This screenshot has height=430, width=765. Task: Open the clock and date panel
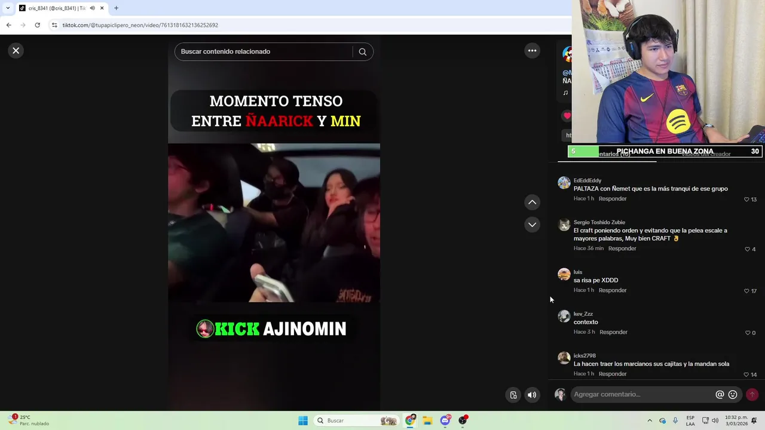tap(736, 420)
